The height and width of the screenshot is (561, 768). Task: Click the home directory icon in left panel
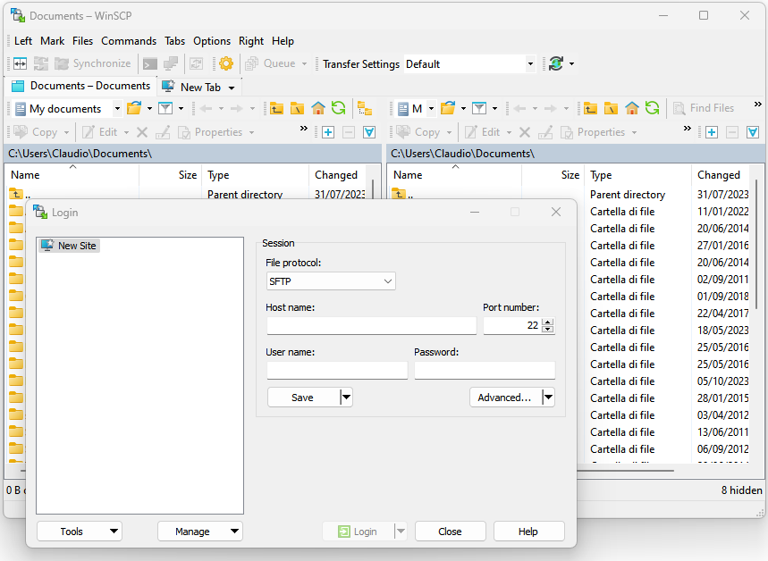pyautogui.click(x=318, y=108)
